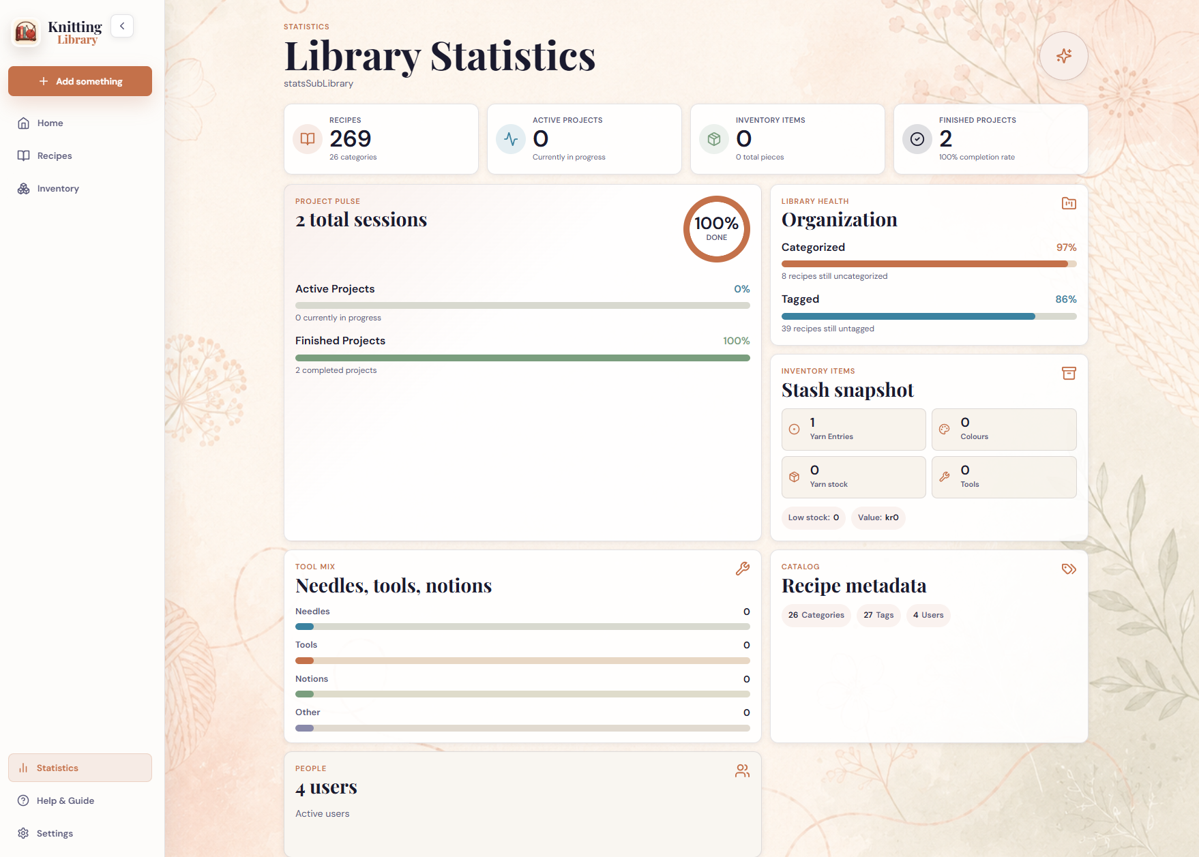
Task: Click the People users icon
Action: (x=742, y=770)
